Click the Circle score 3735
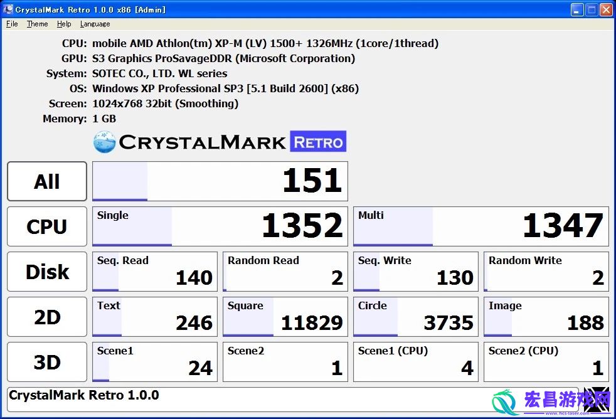Image resolution: width=616 pixels, height=419 pixels. coord(416,317)
